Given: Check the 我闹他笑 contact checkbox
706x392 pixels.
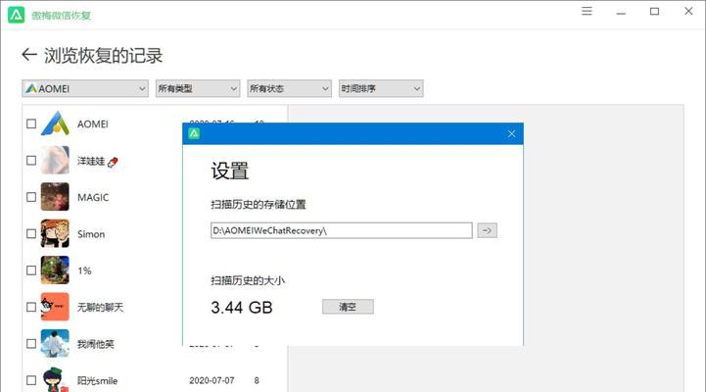Looking at the screenshot, I should pos(31,344).
